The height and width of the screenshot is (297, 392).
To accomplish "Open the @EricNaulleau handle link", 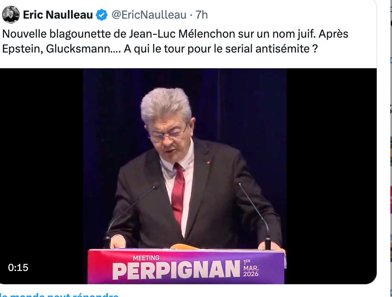I will coord(149,15).
